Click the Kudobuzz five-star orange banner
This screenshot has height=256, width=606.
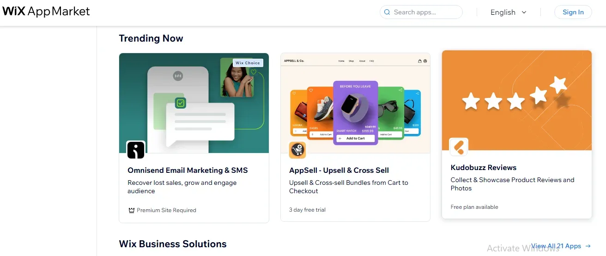click(517, 100)
